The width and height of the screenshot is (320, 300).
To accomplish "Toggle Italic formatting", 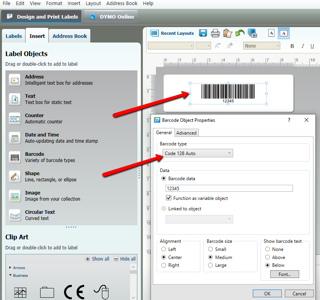I will (x=303, y=46).
